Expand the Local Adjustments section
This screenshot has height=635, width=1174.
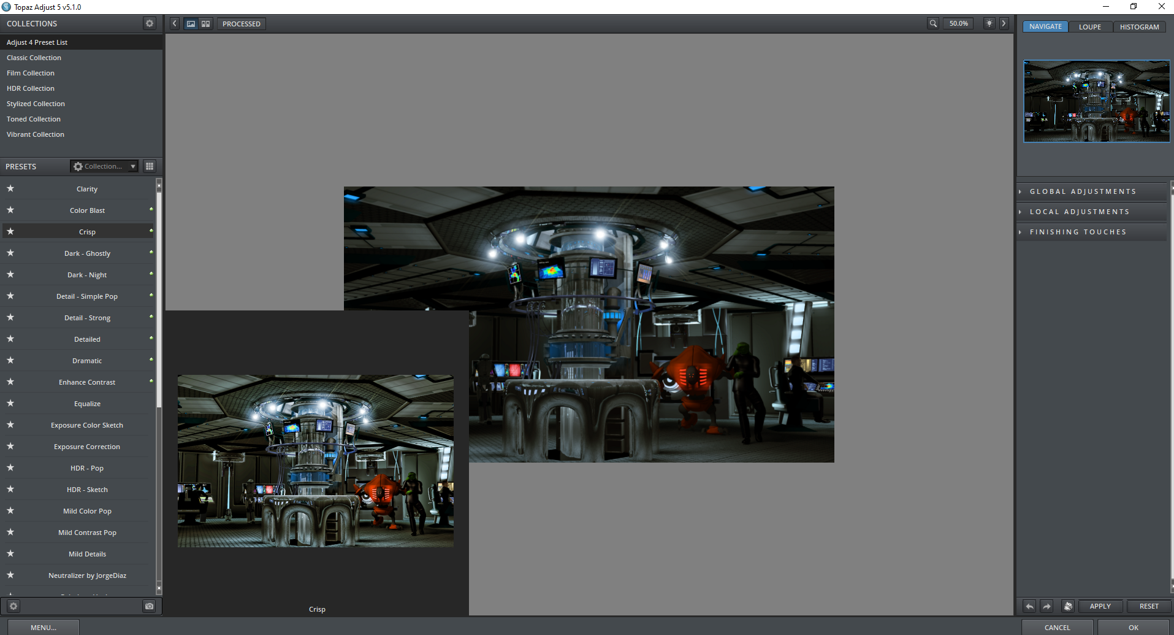click(x=1092, y=212)
